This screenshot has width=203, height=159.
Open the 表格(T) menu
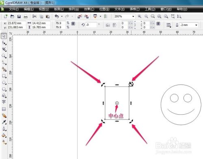[x=135, y=9]
